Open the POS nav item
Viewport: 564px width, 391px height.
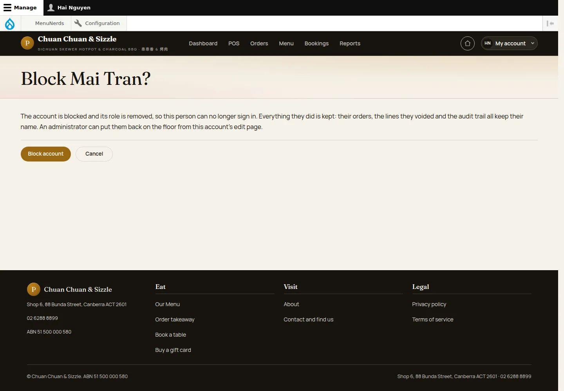(x=234, y=43)
